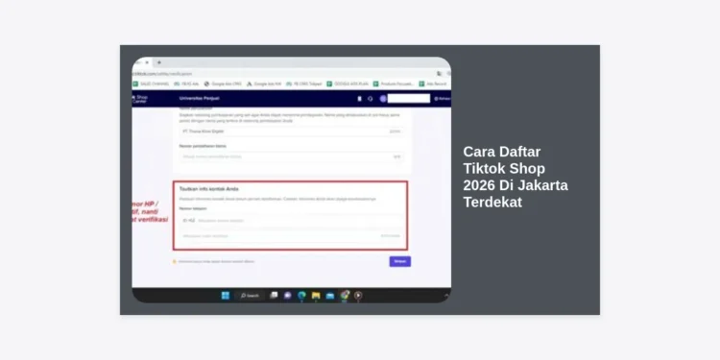
Task: Click the verification code input field
Action: pyautogui.click(x=292, y=236)
